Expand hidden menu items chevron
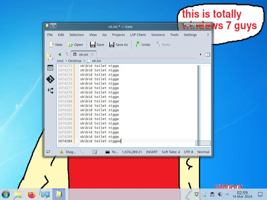The image size is (267, 200). [x=208, y=35]
